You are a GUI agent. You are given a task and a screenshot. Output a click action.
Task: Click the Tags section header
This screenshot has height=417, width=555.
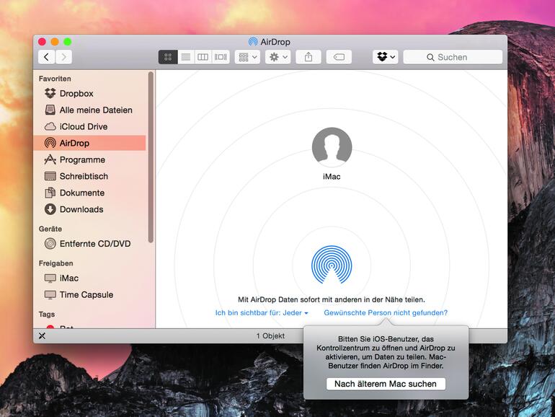click(x=47, y=315)
